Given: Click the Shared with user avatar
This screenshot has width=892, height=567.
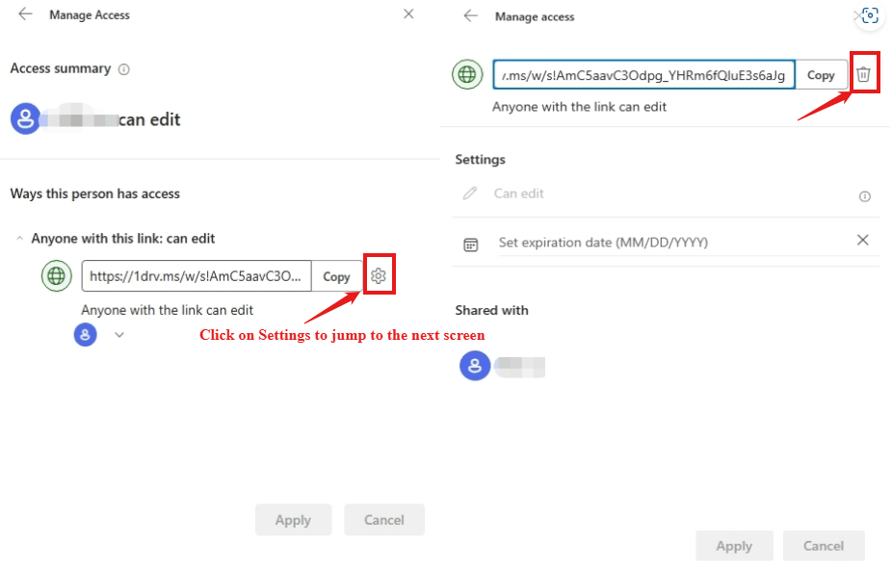Looking at the screenshot, I should (475, 366).
